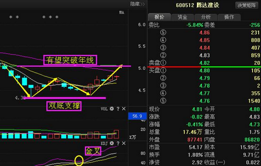Select the 有望突破年线 annotation box
261x166 pixels.
coord(70,60)
